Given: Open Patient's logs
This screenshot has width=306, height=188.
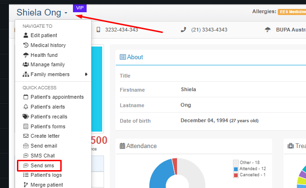Looking at the screenshot, I should tap(46, 175).
